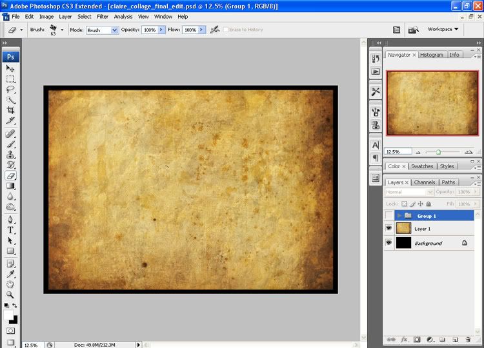Open the Brush preset picker arrow
The width and height of the screenshot is (484, 348).
(x=62, y=30)
